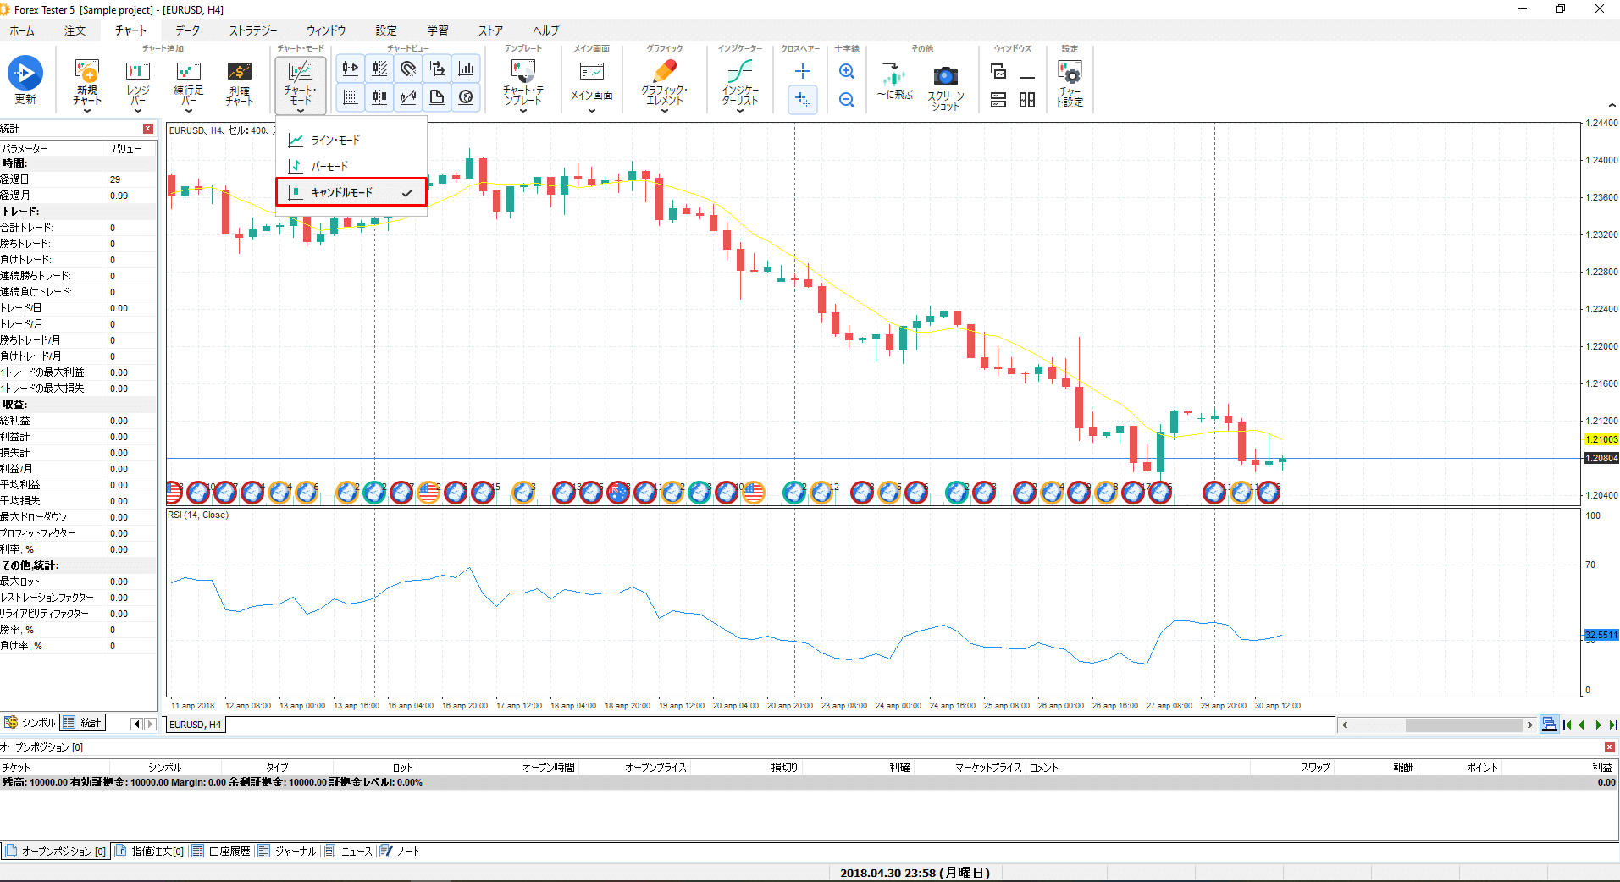Switch to the 口座履歴 bottom tab
The height and width of the screenshot is (882, 1620).
[222, 851]
